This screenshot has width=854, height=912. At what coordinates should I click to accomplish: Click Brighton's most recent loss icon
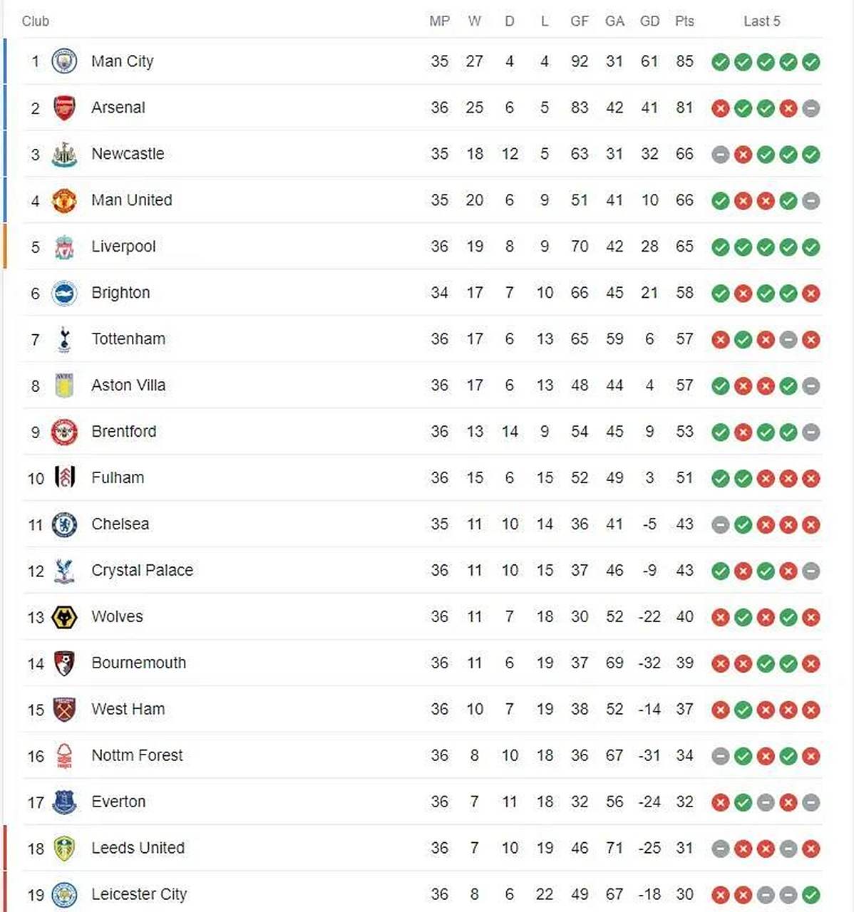click(811, 293)
